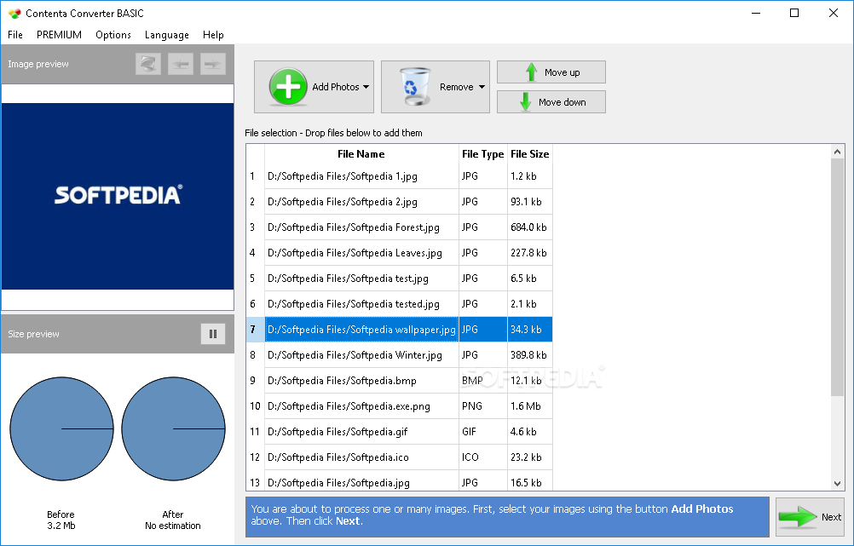Click the file list scroll up arrow
This screenshot has width=854, height=546.
click(x=837, y=152)
